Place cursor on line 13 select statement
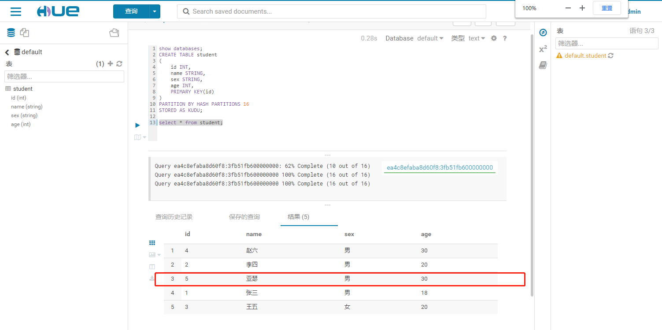Image resolution: width=662 pixels, height=330 pixels. pyautogui.click(x=191, y=122)
